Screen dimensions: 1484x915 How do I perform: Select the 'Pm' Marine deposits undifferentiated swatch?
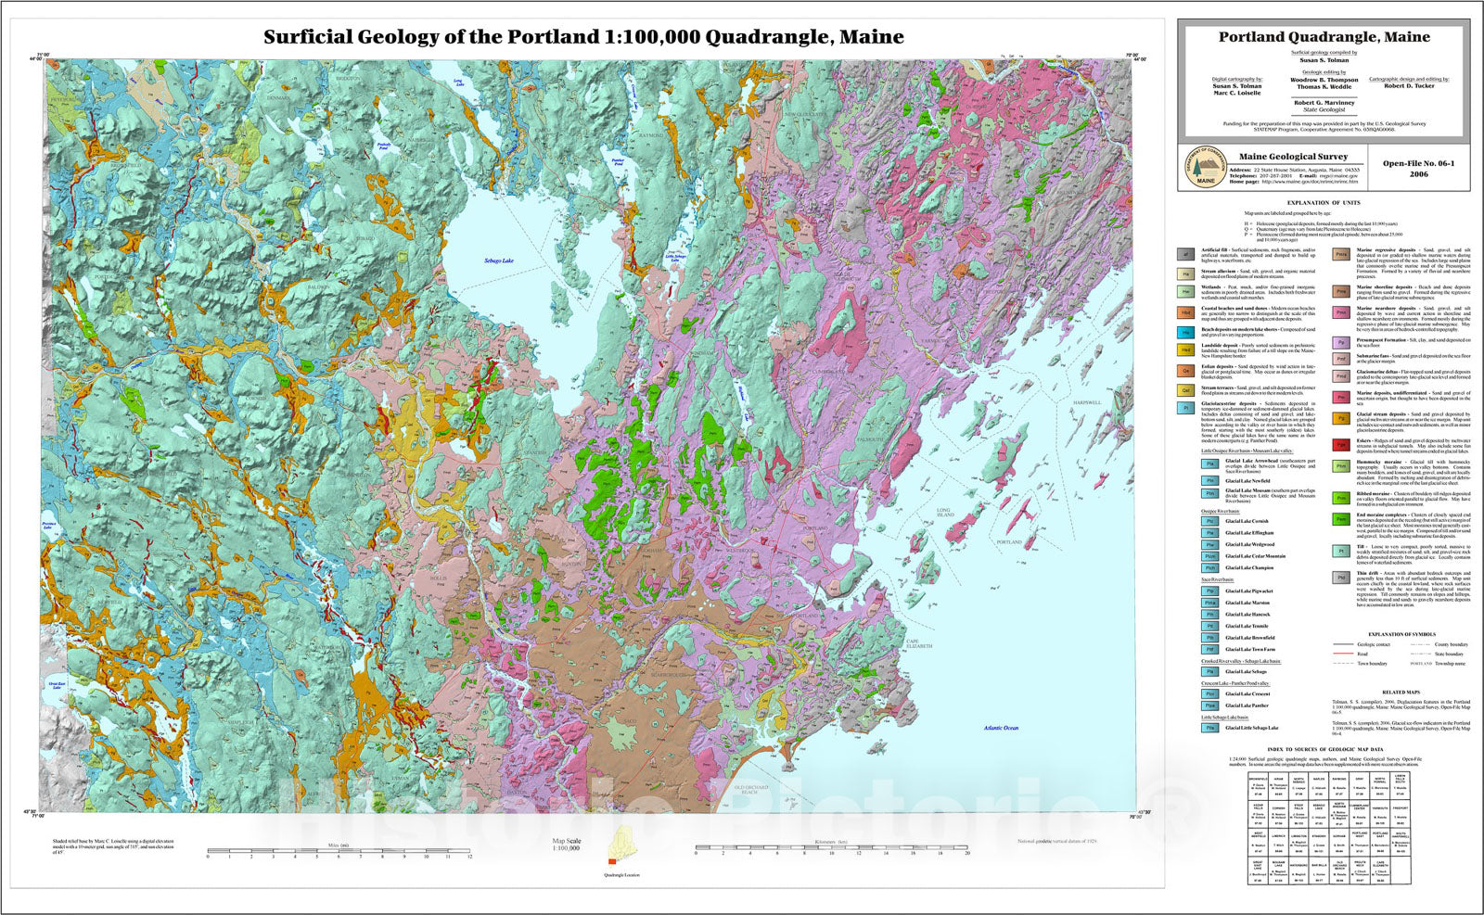click(1341, 398)
